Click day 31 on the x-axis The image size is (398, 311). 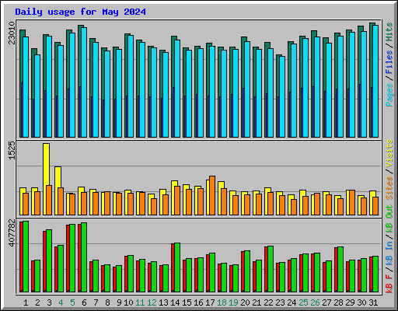373,302
